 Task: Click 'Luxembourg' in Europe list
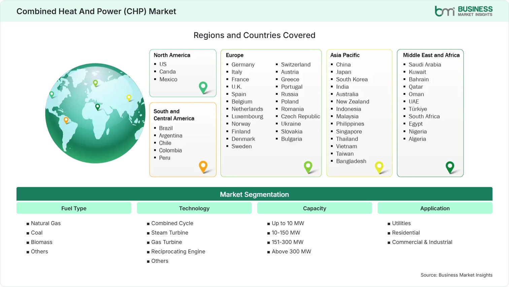coord(247,116)
